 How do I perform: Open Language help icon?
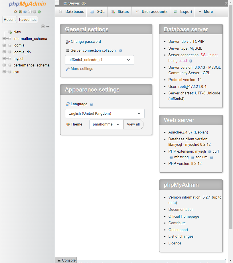pos(92,104)
